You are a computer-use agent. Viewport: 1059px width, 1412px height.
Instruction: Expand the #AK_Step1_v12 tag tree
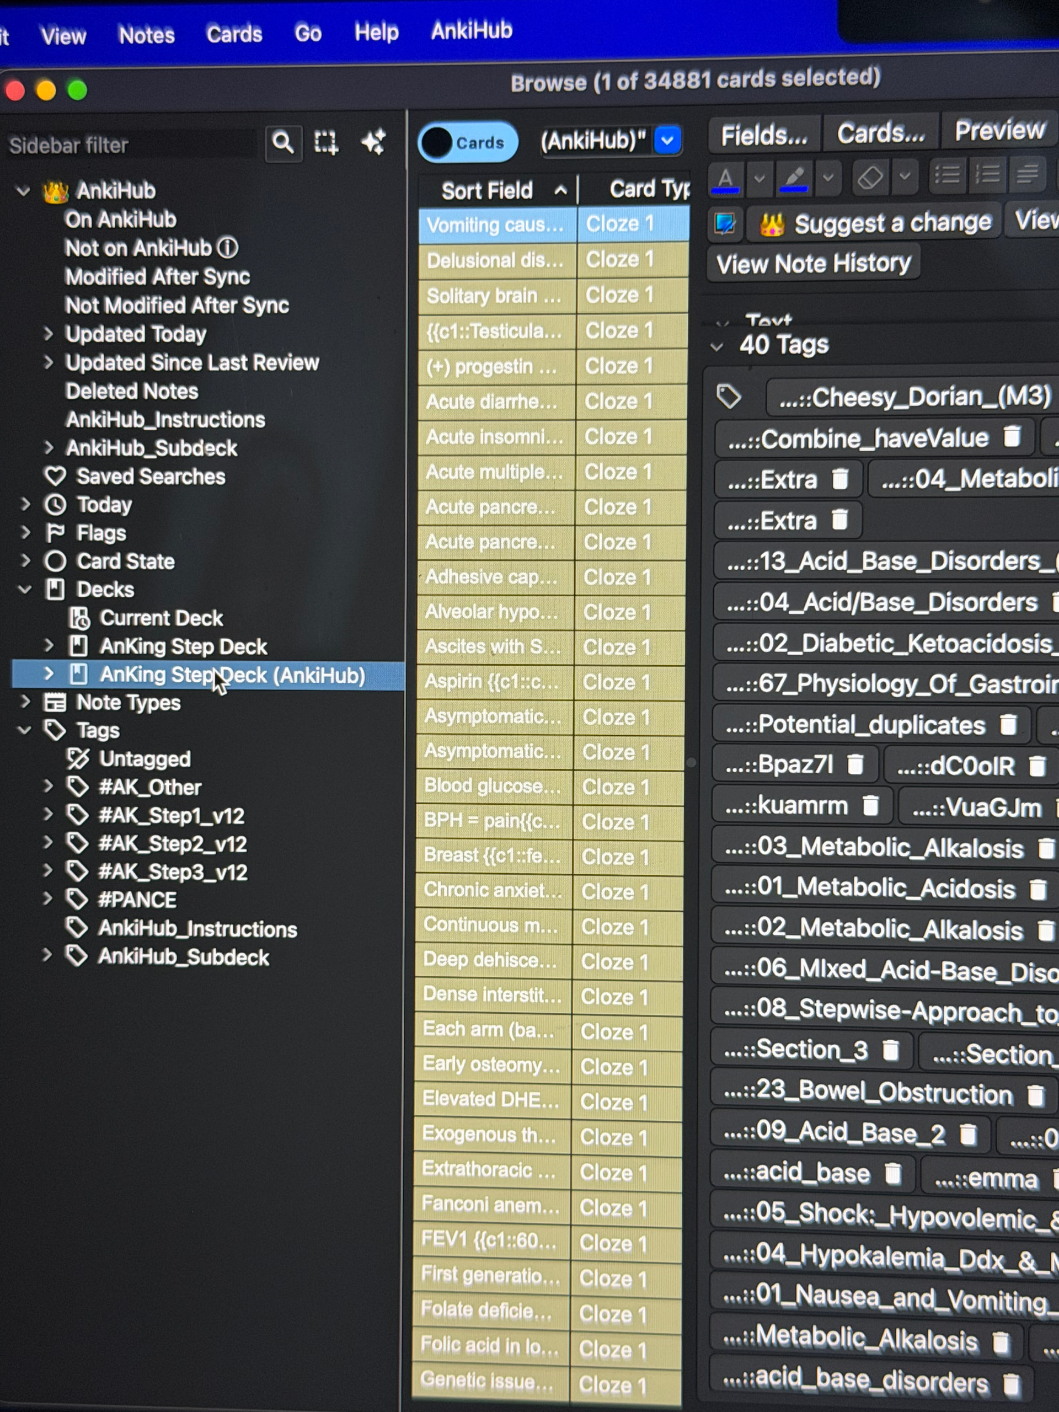tap(48, 814)
